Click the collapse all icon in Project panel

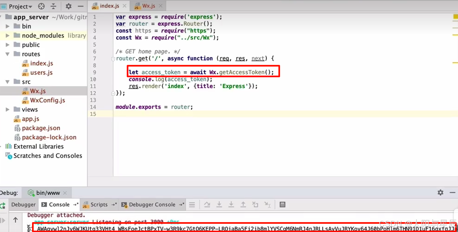[53, 6]
